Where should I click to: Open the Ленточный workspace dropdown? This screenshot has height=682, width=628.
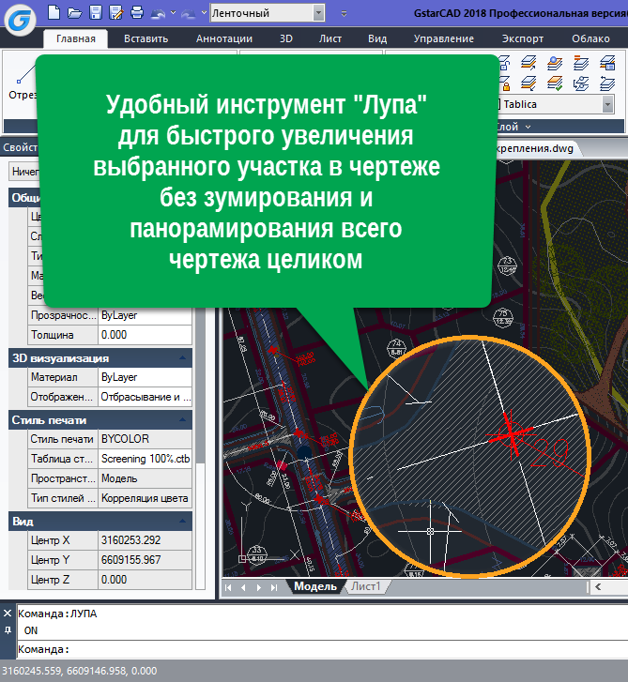click(x=318, y=13)
